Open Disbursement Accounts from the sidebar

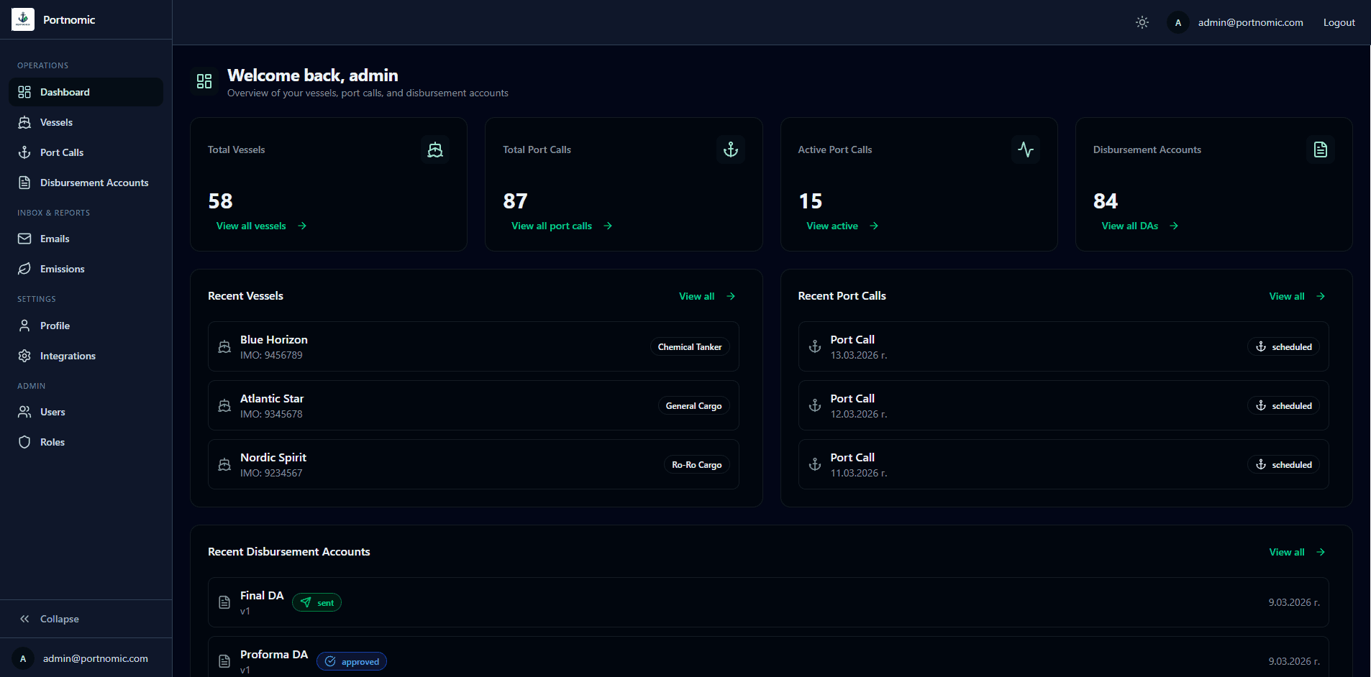click(x=94, y=182)
